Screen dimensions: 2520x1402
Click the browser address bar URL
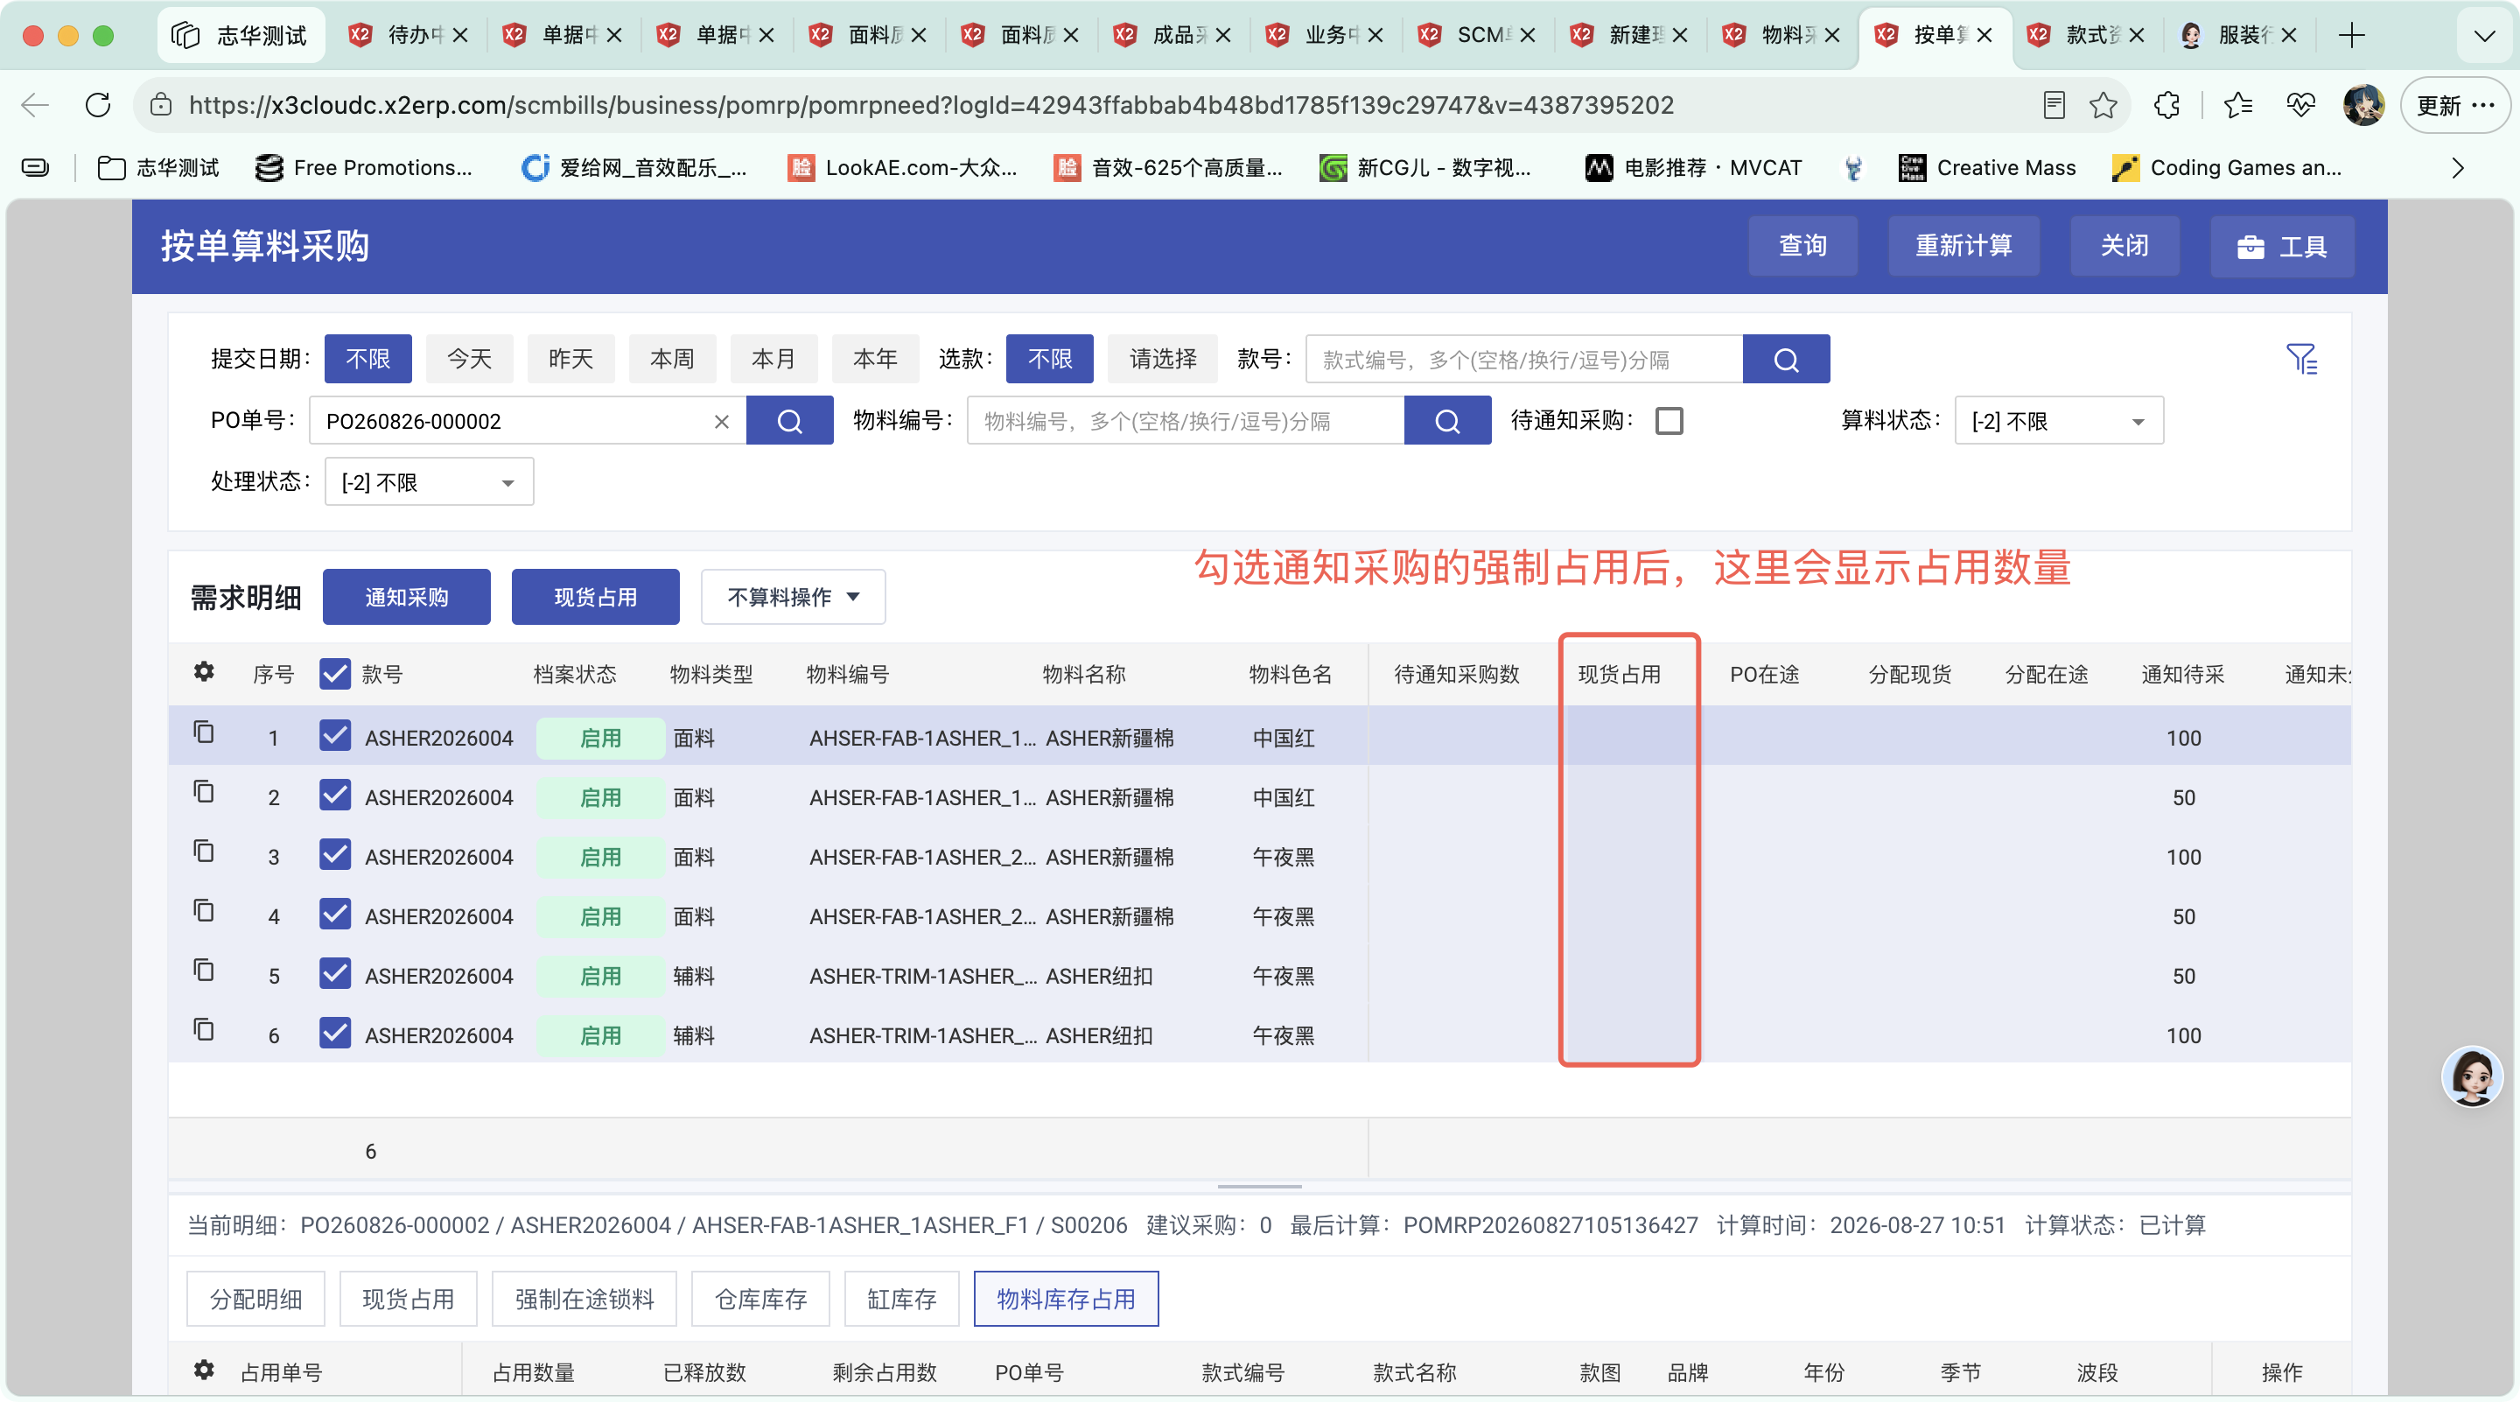tap(930, 105)
